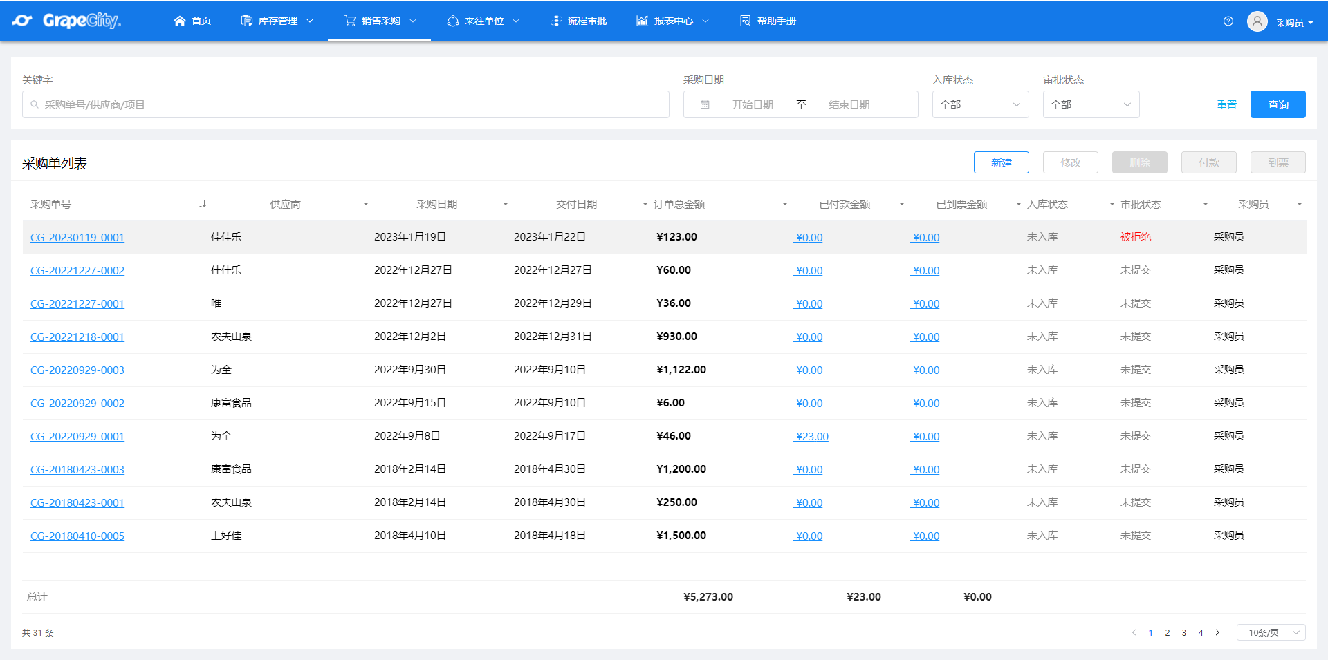
Task: Click the calendar icon in date range
Action: (x=705, y=105)
